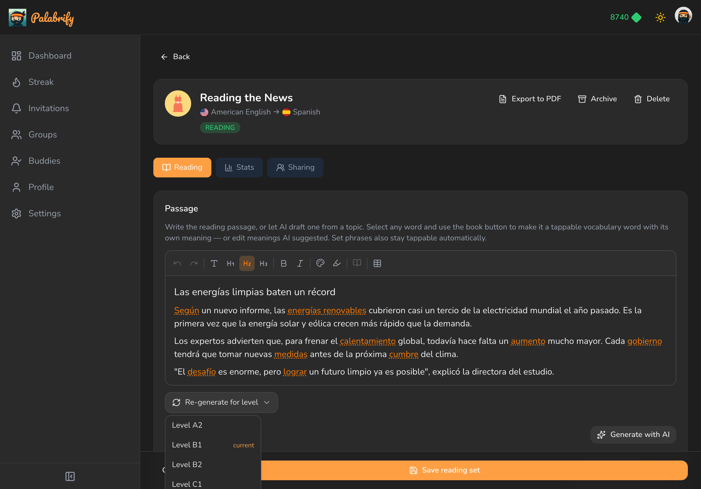Tap vocabulary word 'desafío'

202,372
